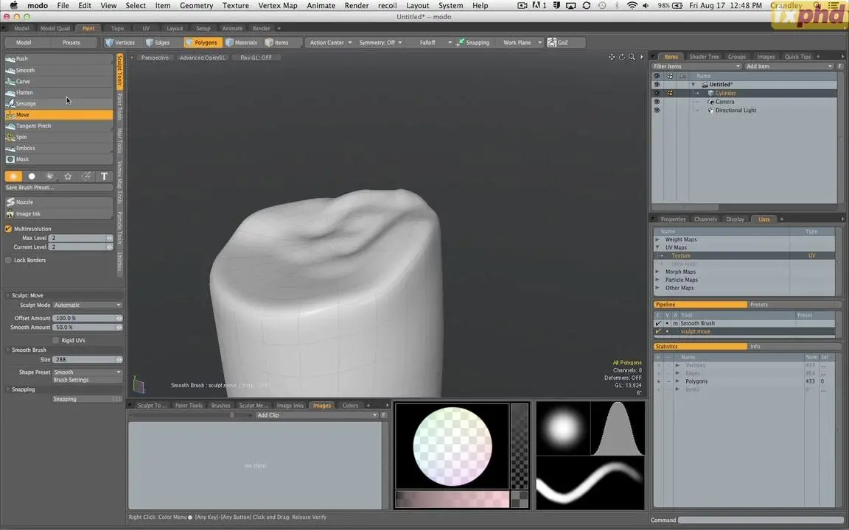Select the Push sculpt tool
Viewport: 849px width, 530px height.
click(x=58, y=58)
